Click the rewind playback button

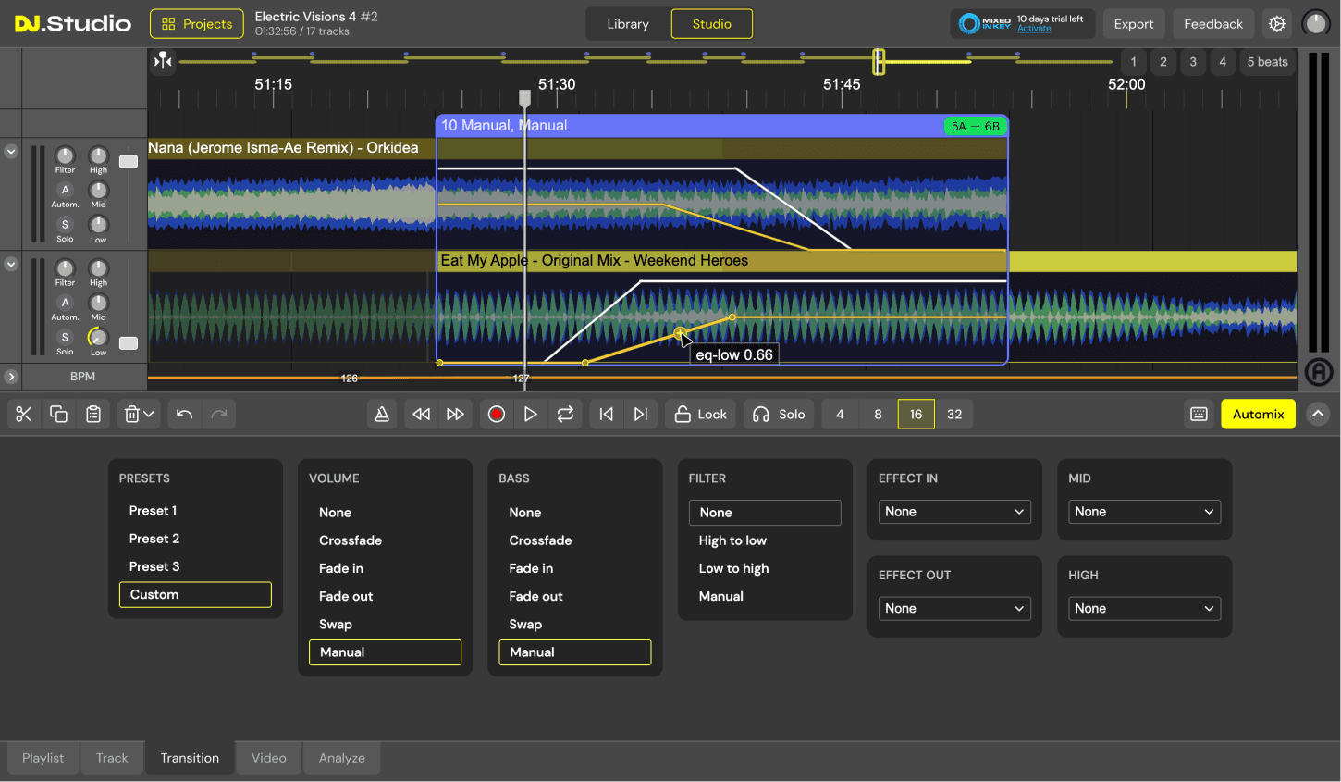coord(421,415)
